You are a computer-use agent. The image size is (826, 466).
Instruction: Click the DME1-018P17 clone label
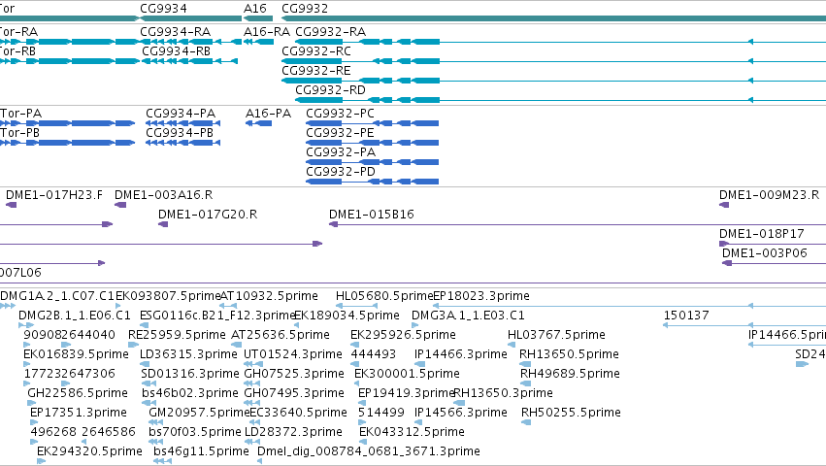point(762,234)
